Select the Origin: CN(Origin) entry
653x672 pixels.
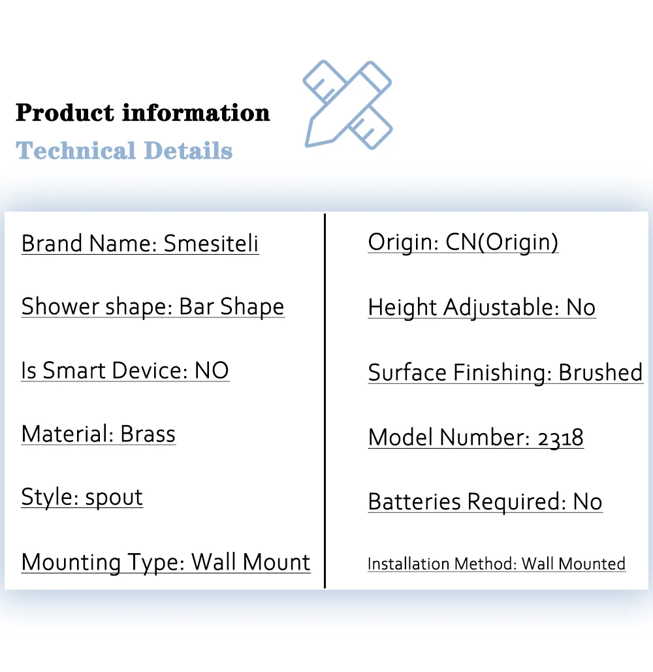click(463, 242)
